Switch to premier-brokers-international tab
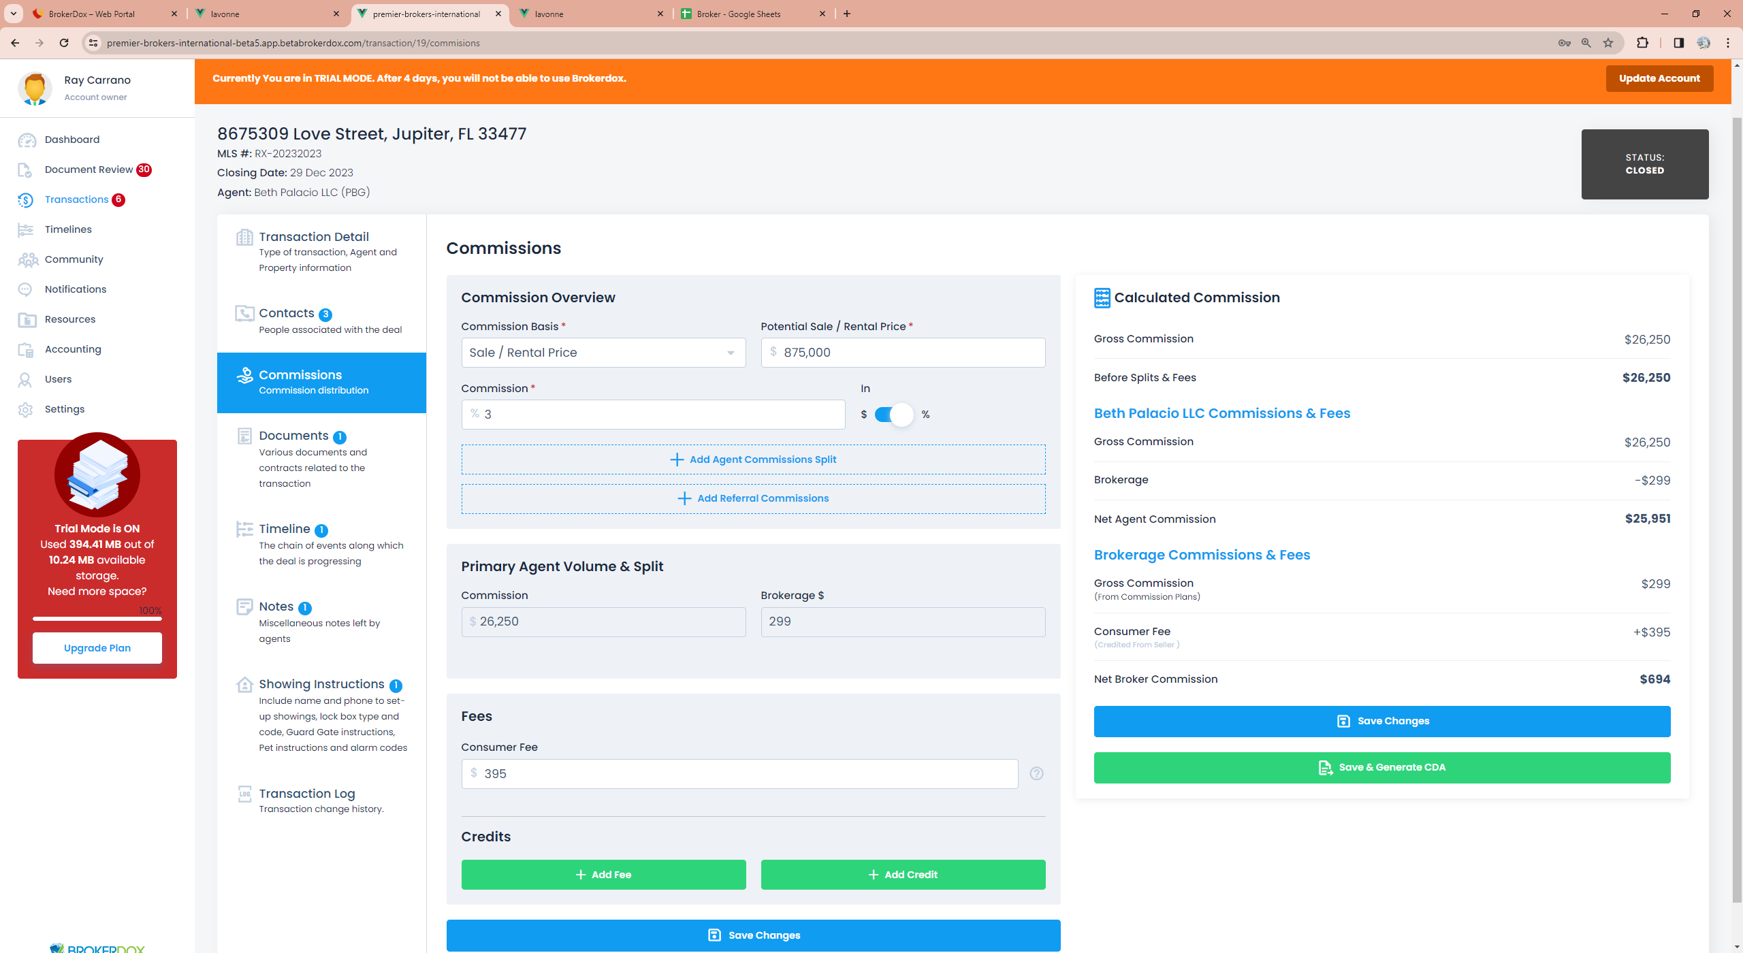The width and height of the screenshot is (1743, 953). [430, 14]
